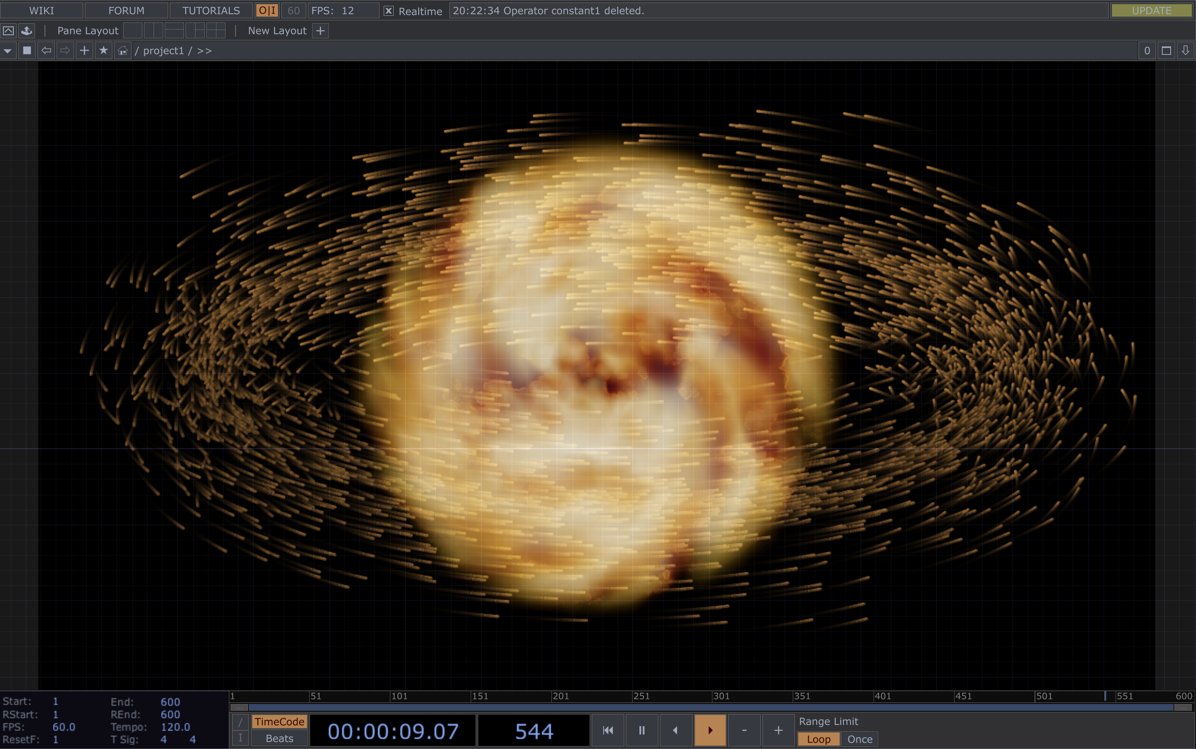The width and height of the screenshot is (1196, 749).
Task: Select the left-right split pane layout
Action: coord(154,31)
